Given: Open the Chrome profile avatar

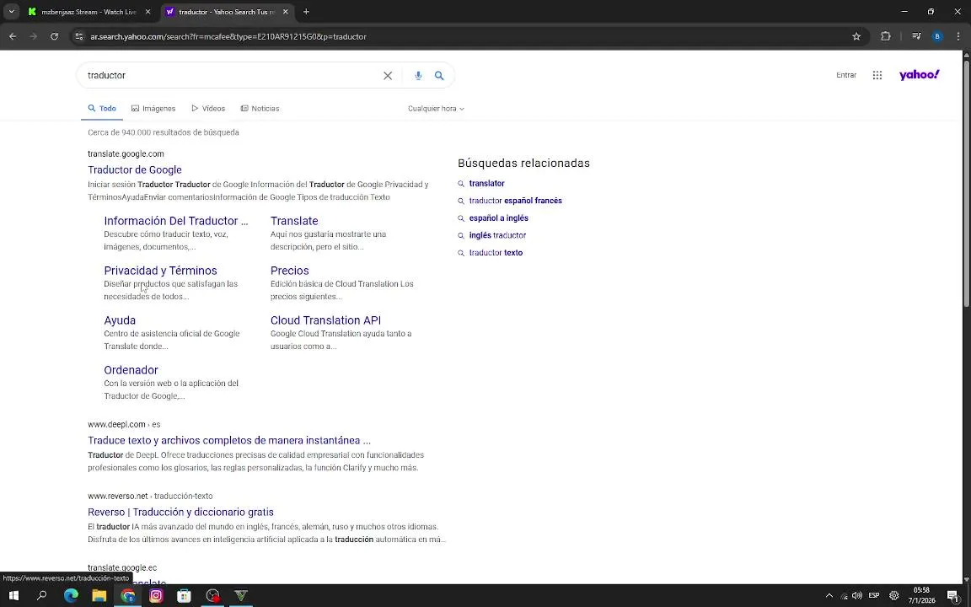Looking at the screenshot, I should click(937, 36).
